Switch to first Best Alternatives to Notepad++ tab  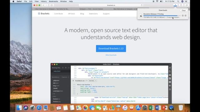(x=52, y=9)
